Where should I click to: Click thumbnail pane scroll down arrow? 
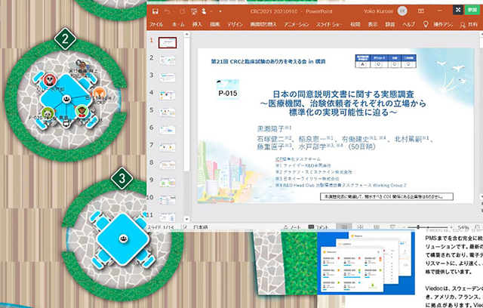pos(186,219)
